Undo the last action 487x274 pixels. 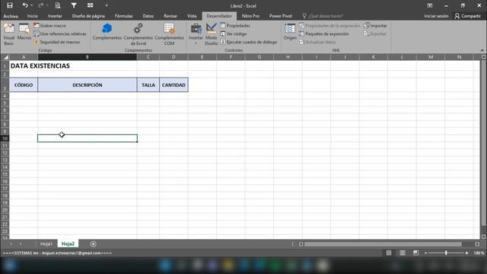click(x=25, y=5)
